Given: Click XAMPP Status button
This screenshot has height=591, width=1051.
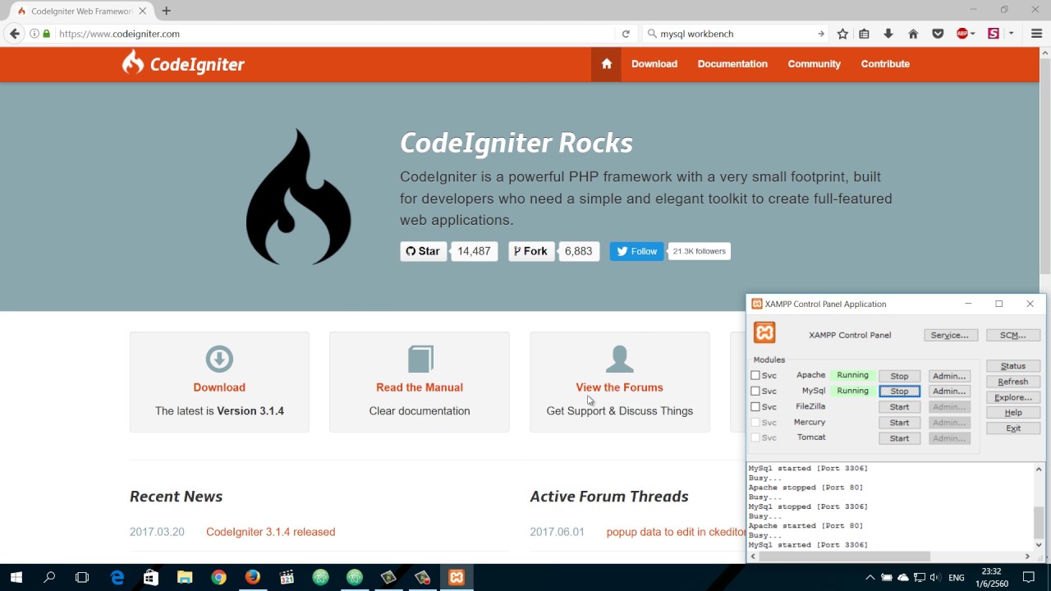Looking at the screenshot, I should tap(1013, 366).
